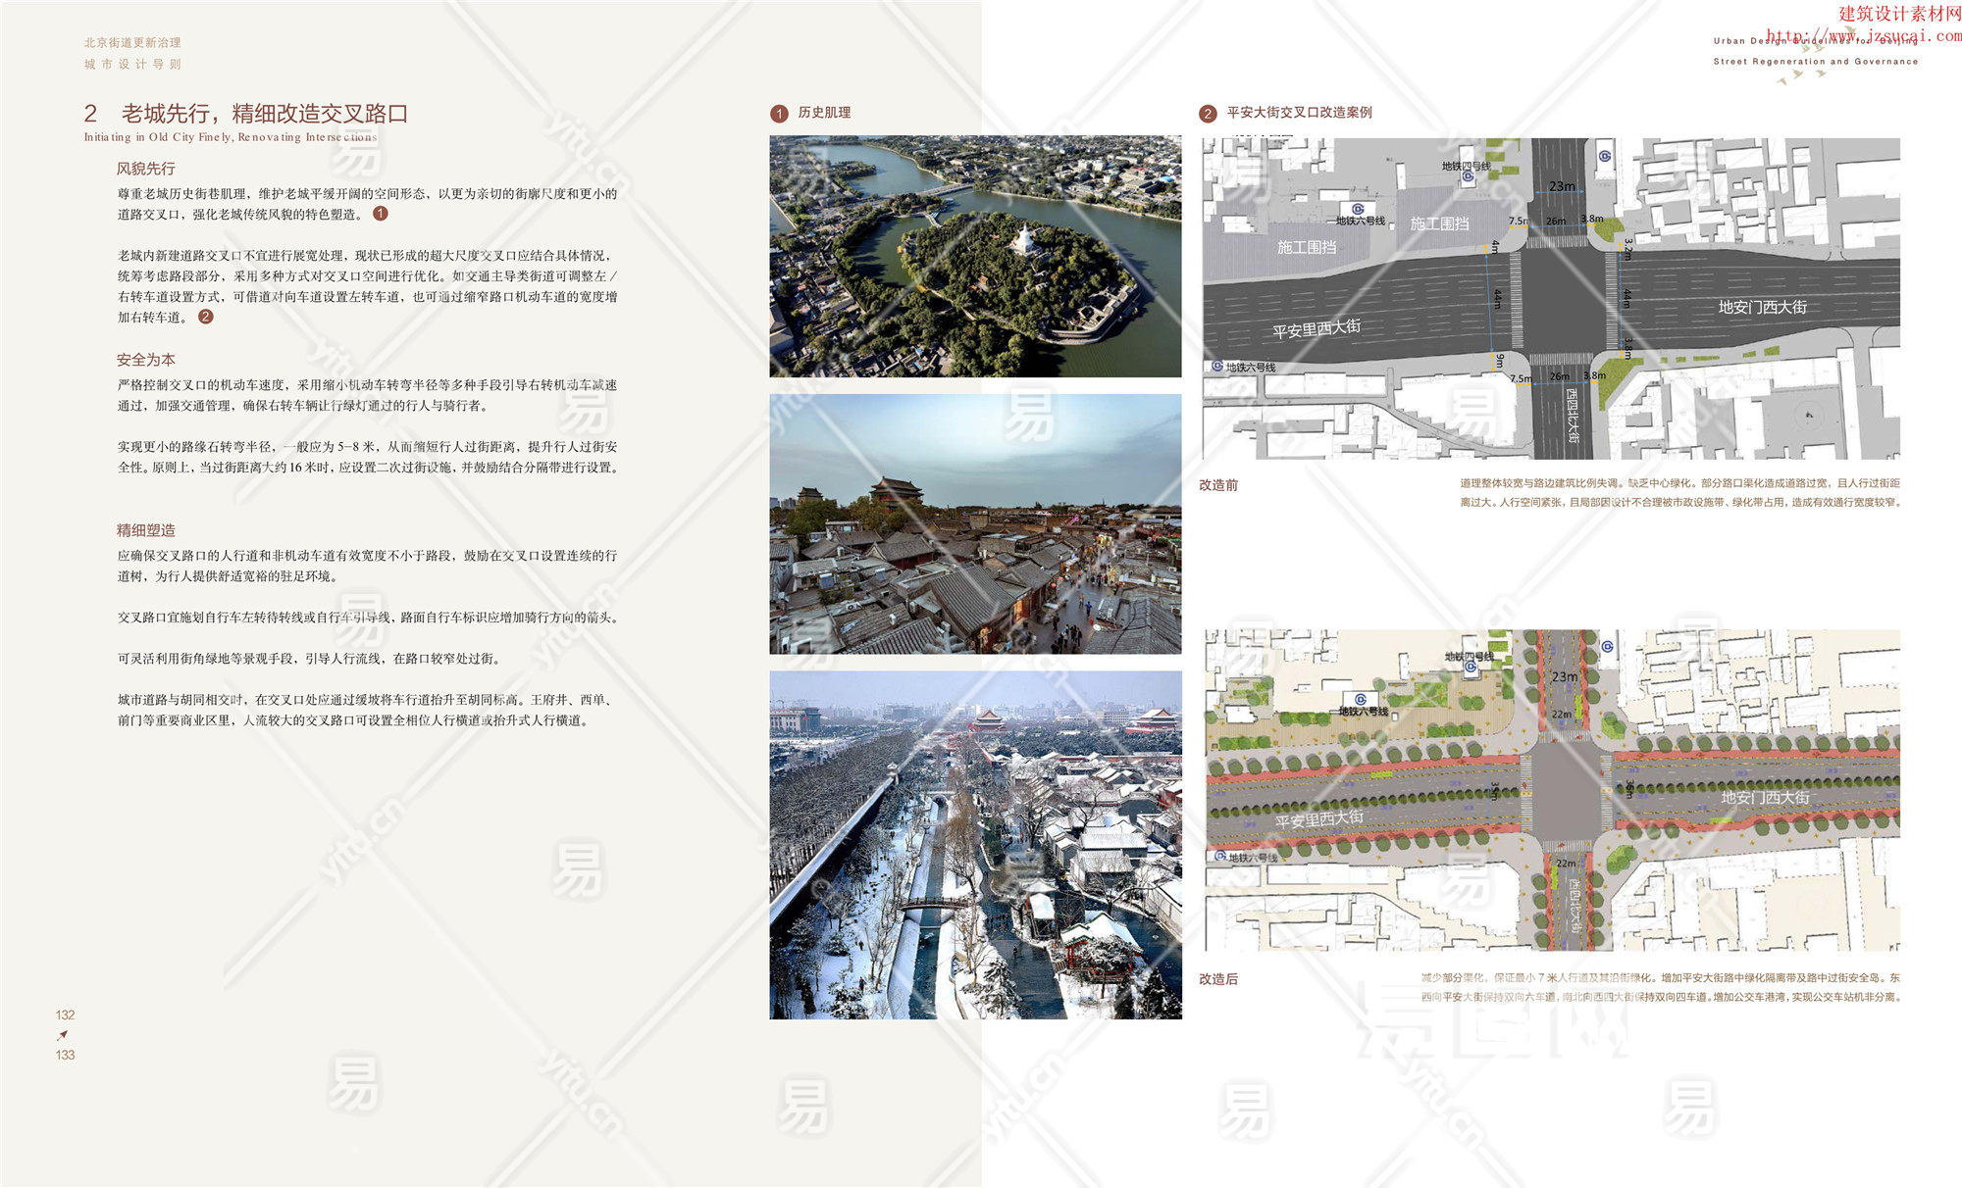The image size is (1962, 1188).
Task: Open the snowy canal photograph
Action: [x=975, y=844]
